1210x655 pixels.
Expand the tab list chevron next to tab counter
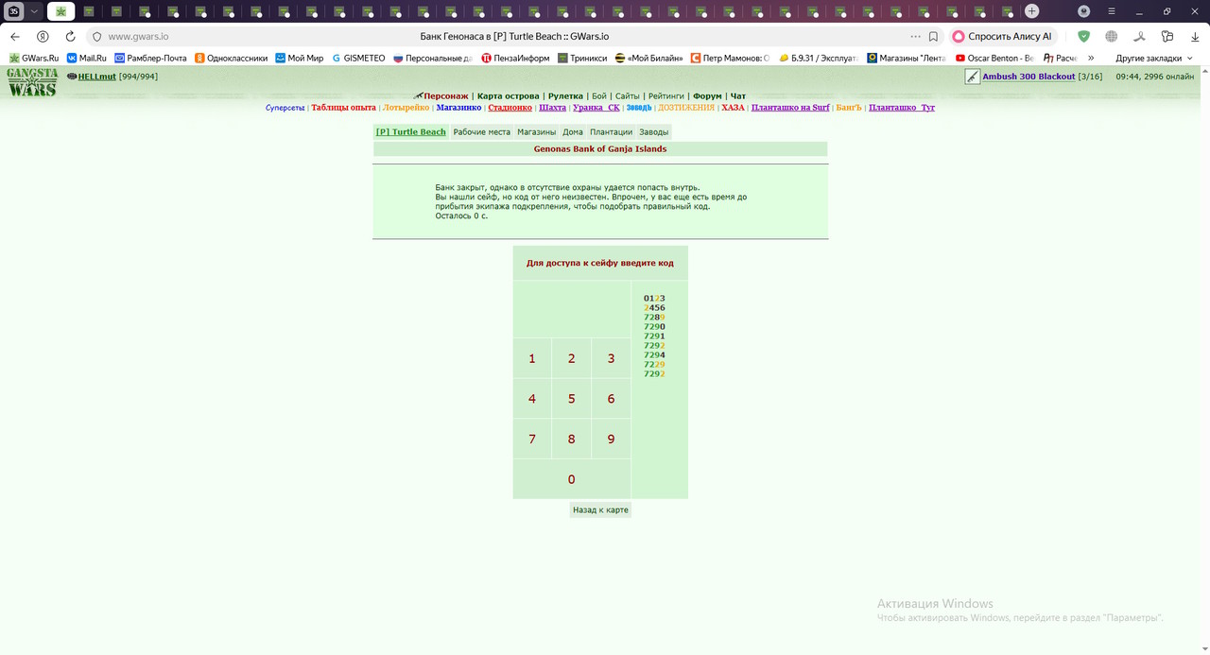coord(34,11)
